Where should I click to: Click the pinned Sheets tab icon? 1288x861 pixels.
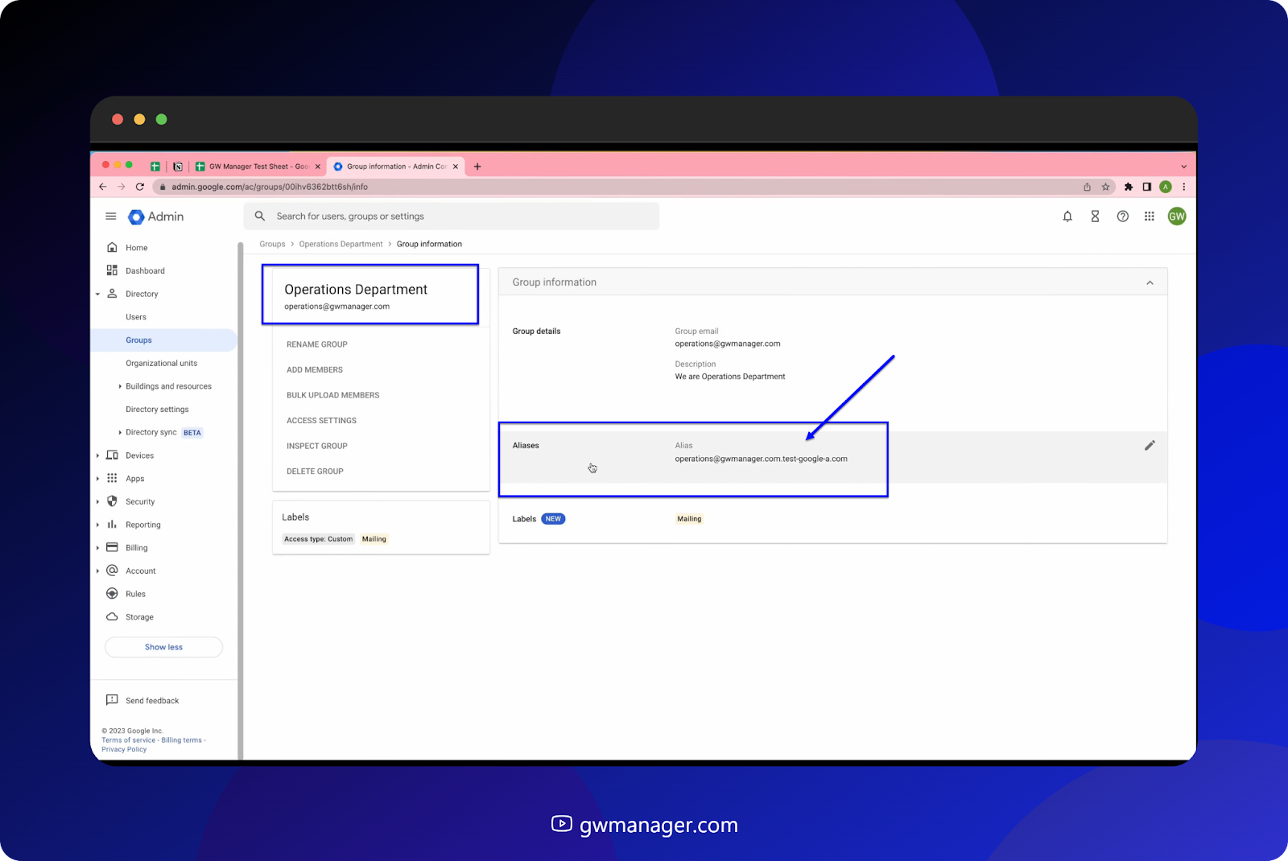tap(155, 167)
